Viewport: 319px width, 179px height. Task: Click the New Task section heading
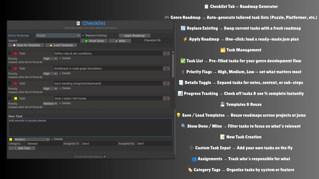15,116
